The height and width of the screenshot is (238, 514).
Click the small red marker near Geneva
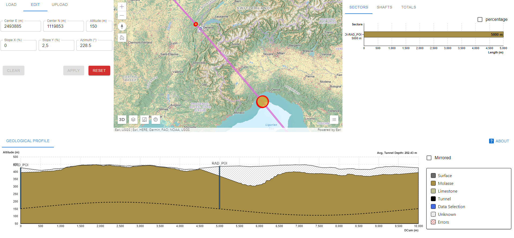pos(196,24)
